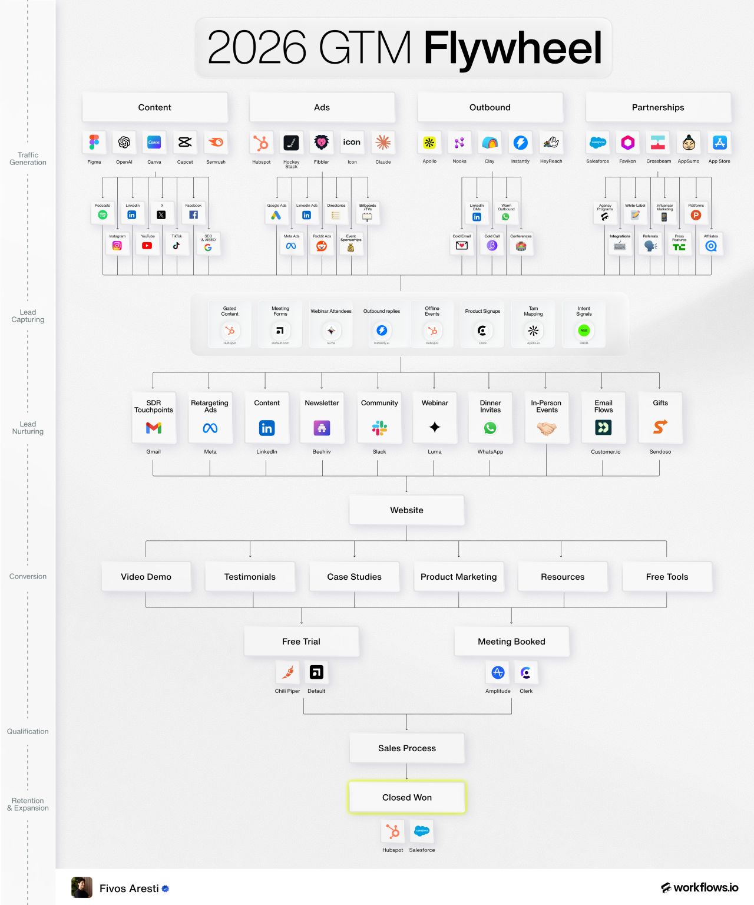Select the OpenAI logo icon
The height and width of the screenshot is (905, 754).
point(124,143)
